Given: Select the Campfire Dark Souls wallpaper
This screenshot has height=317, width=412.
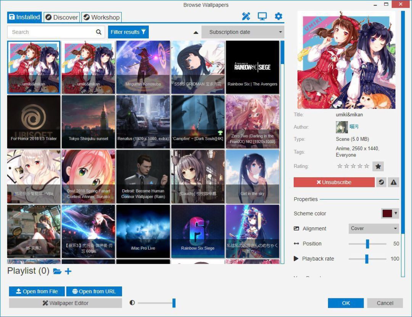Looking at the screenshot, I should tap(198, 122).
